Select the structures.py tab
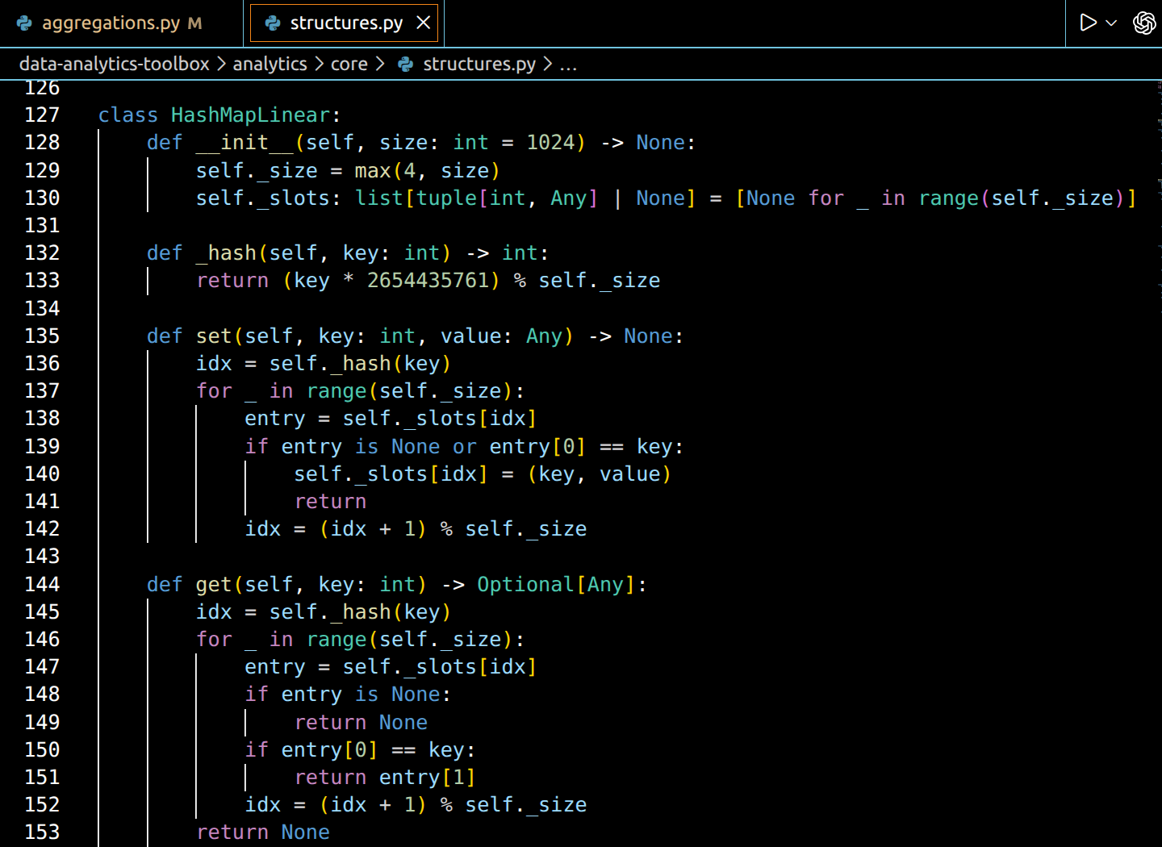1162x847 pixels. pos(346,23)
